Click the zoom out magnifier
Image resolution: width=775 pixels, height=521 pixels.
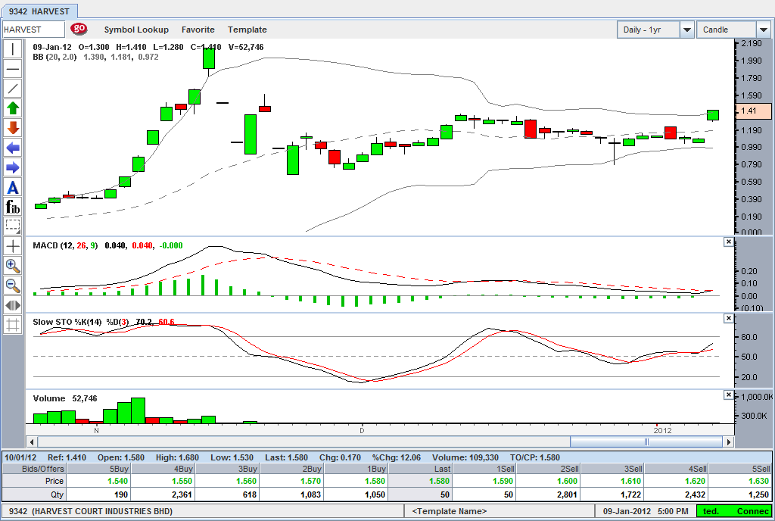coord(13,285)
